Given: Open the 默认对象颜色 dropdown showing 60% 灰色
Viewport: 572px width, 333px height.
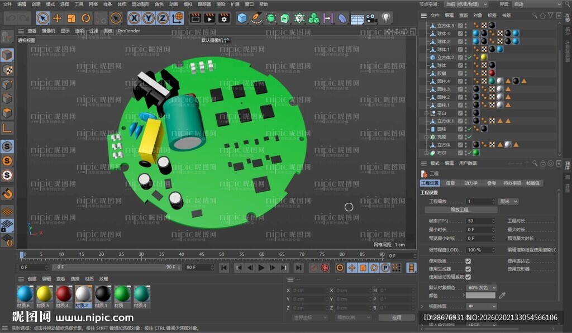Looking at the screenshot, I should [x=481, y=288].
